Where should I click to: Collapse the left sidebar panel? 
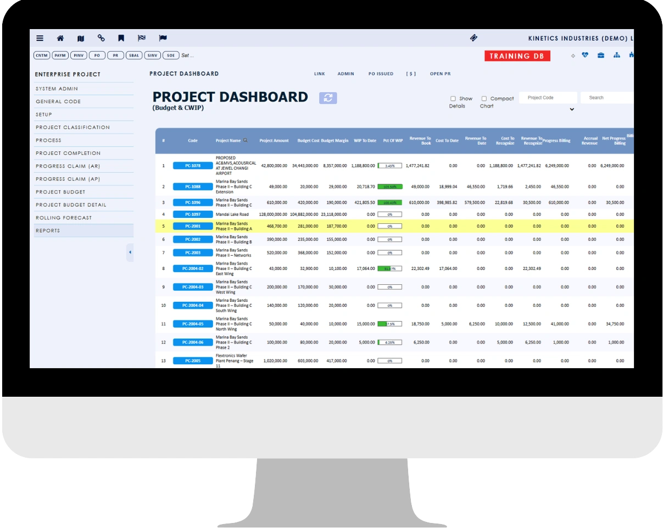pyautogui.click(x=130, y=252)
